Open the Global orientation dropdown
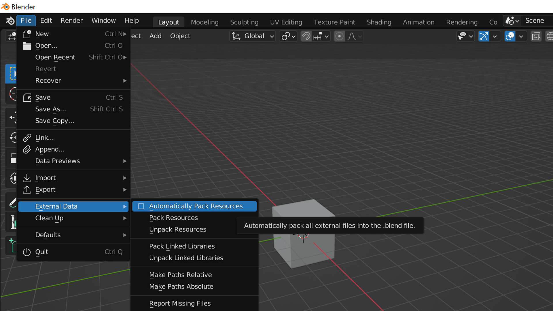Screen dimensions: 553x311 (253, 36)
